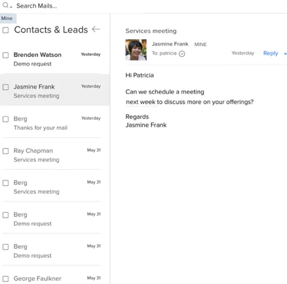Click the Reply link
This screenshot has height=284, width=287.
pos(271,53)
